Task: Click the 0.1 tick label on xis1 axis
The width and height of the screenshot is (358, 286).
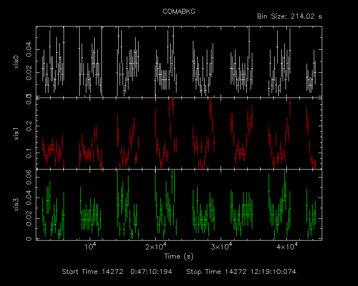Action: pyautogui.click(x=29, y=153)
